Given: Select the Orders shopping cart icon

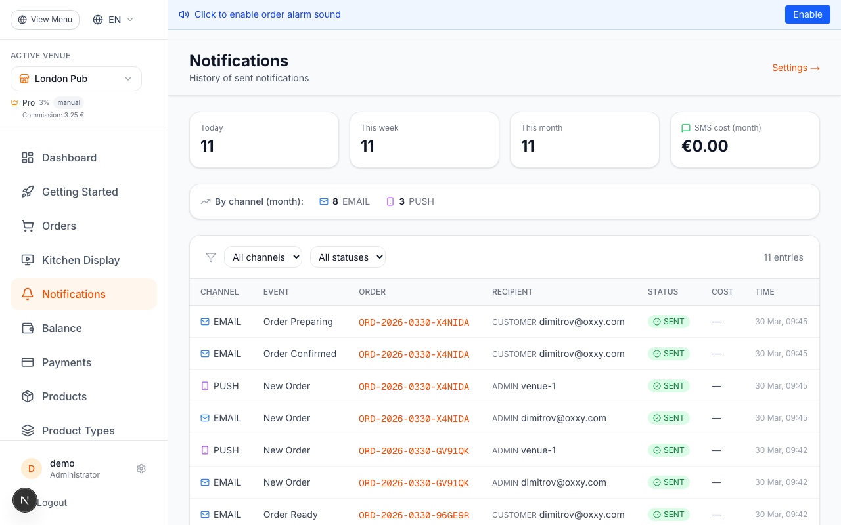Looking at the screenshot, I should 27,226.
